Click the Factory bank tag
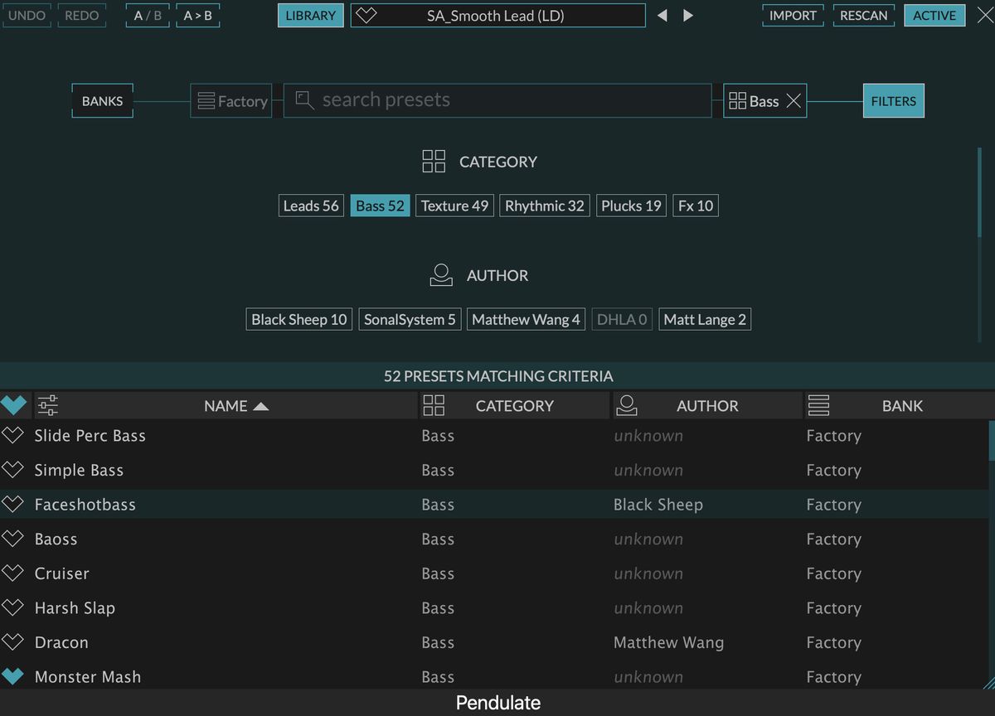 231,101
